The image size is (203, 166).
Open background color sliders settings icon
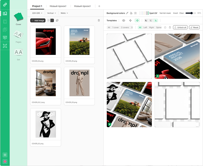pos(135,13)
